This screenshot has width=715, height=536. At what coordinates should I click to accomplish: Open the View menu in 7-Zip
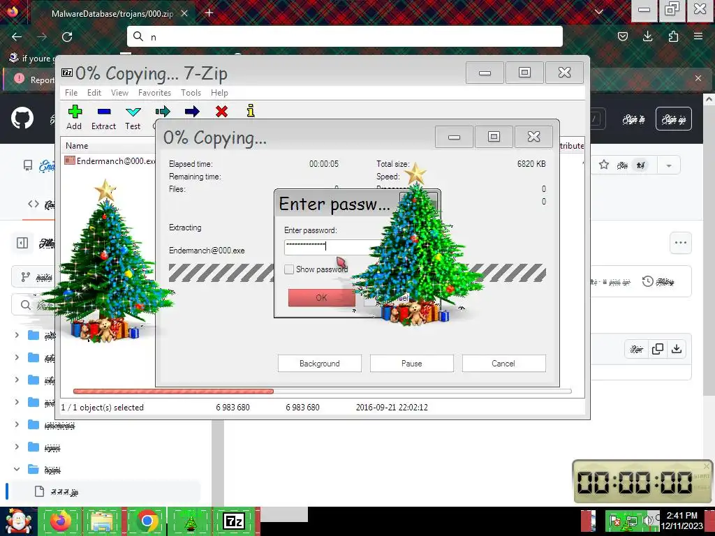[119, 93]
